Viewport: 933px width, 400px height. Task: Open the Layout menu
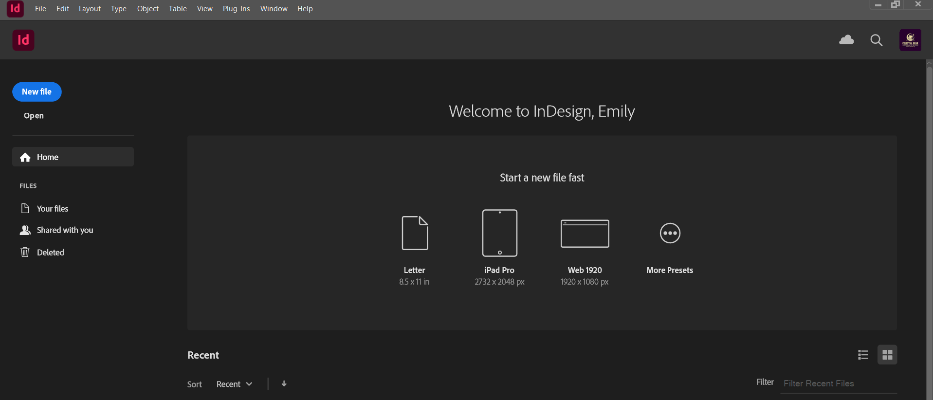pyautogui.click(x=90, y=9)
